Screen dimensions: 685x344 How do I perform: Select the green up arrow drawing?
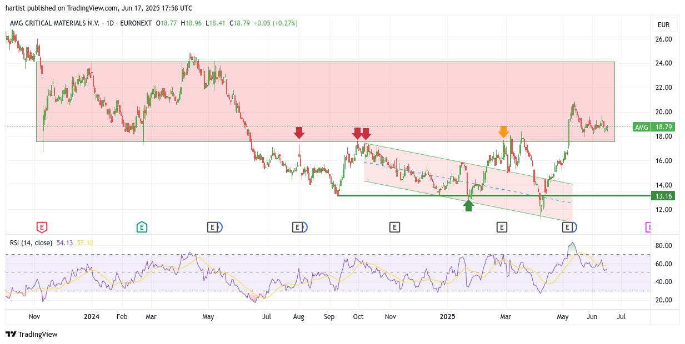(x=468, y=206)
